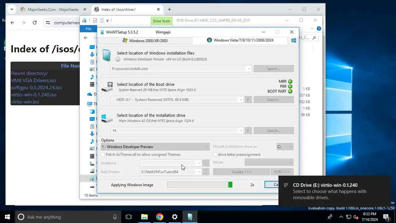Open Chrome tab search dropdown arrow
This screenshot has width=396, height=223.
[x=11, y=9]
